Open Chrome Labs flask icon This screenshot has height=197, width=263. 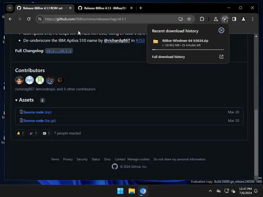(216, 19)
